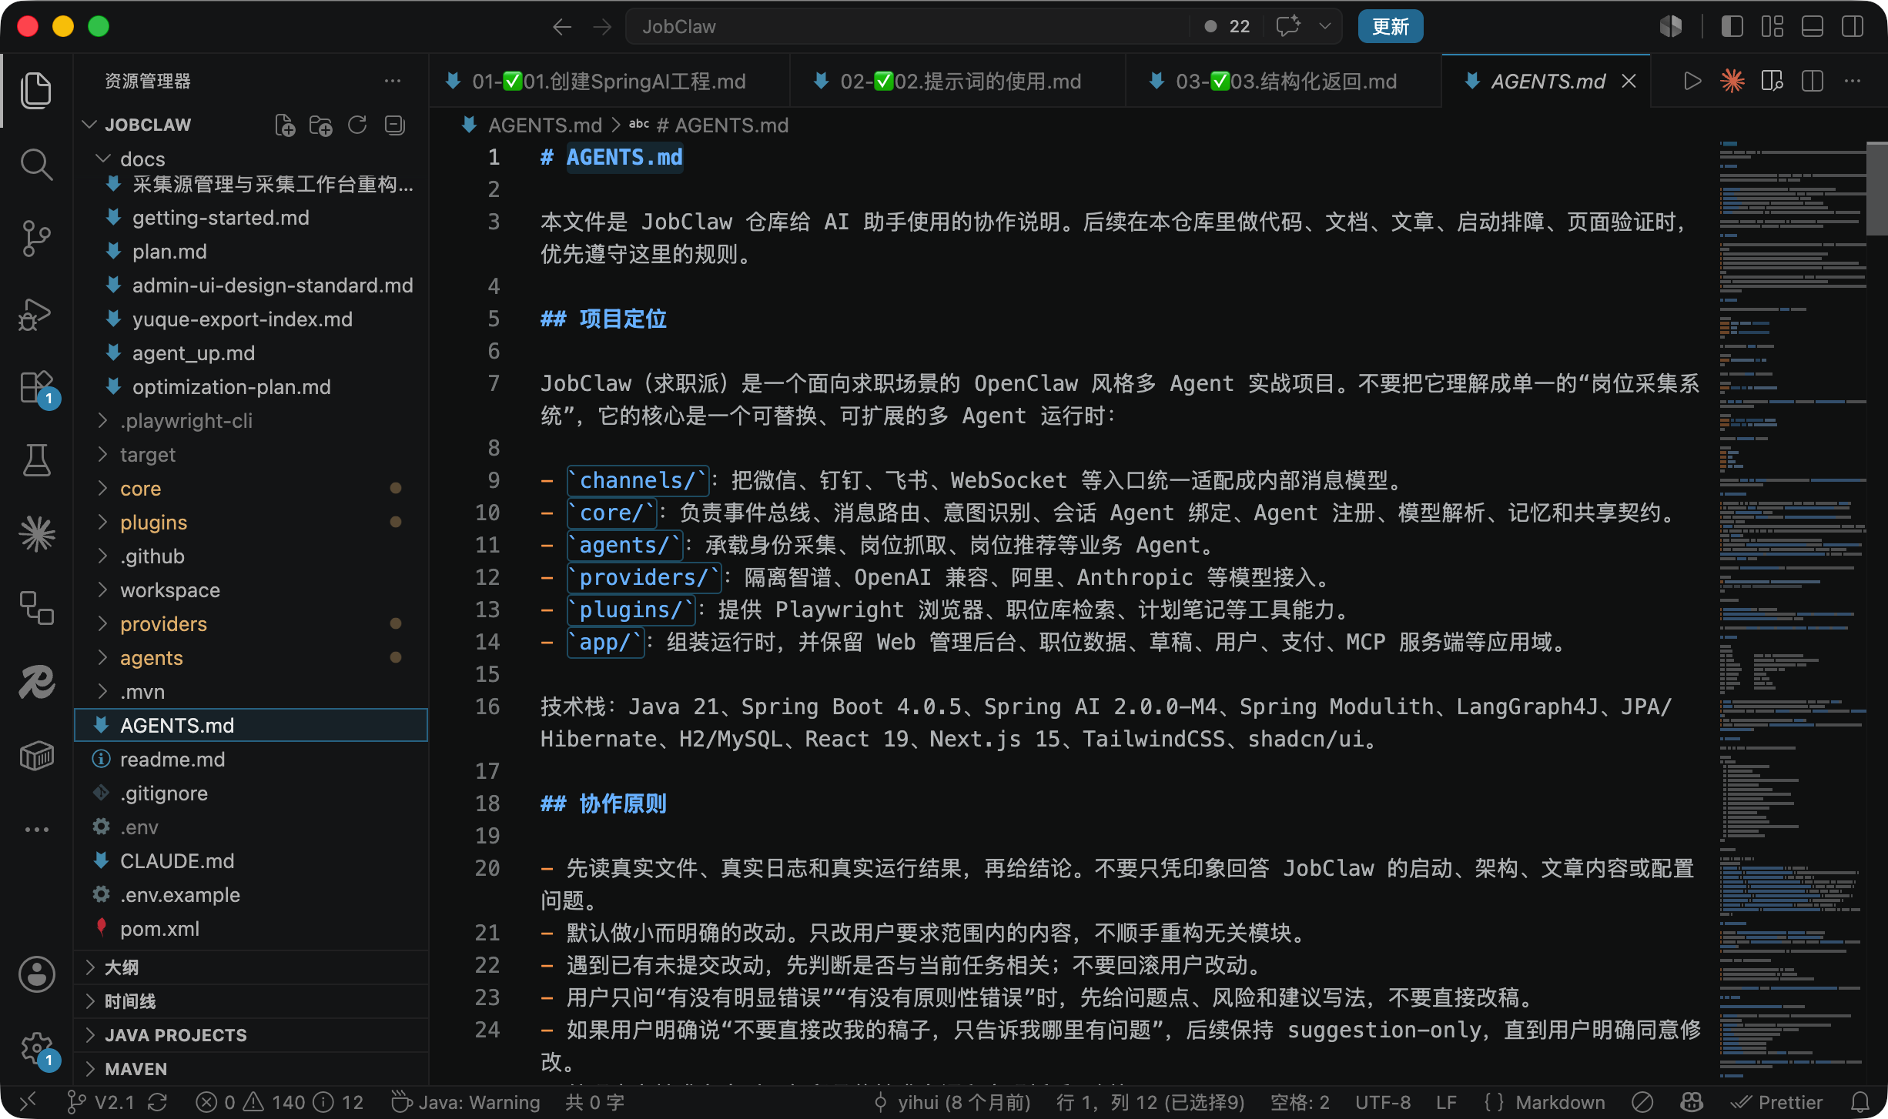The image size is (1888, 1119).
Task: Click the orange Claude icon in editor toolbar
Action: (x=1732, y=81)
